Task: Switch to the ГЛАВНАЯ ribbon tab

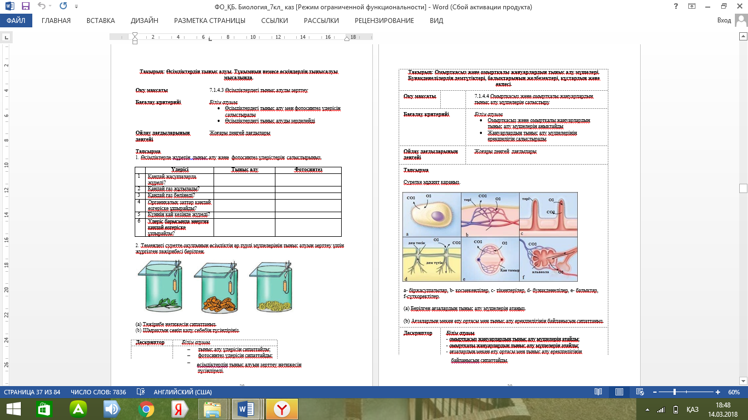Action: point(56,21)
